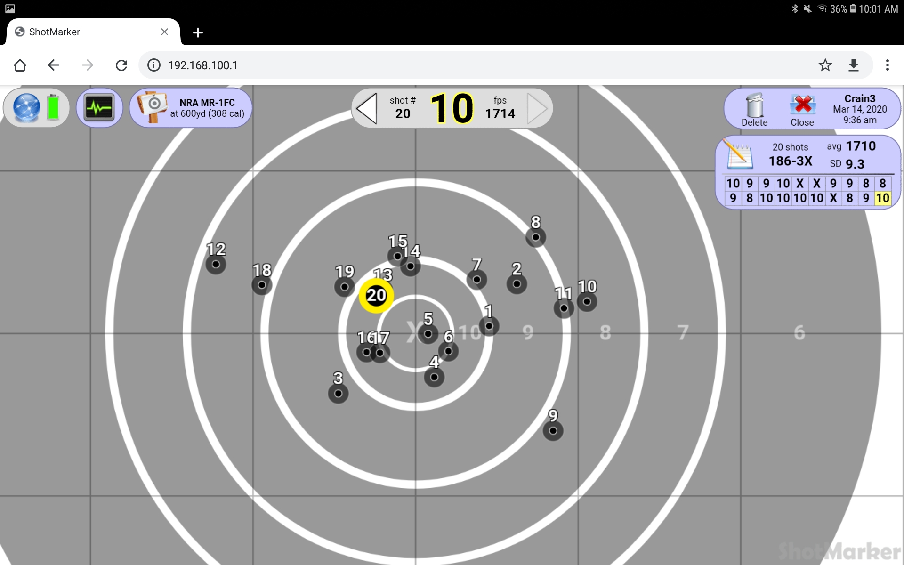Screen dimensions: 904x565
Task: Advance to the next shot arrow
Action: (x=537, y=108)
